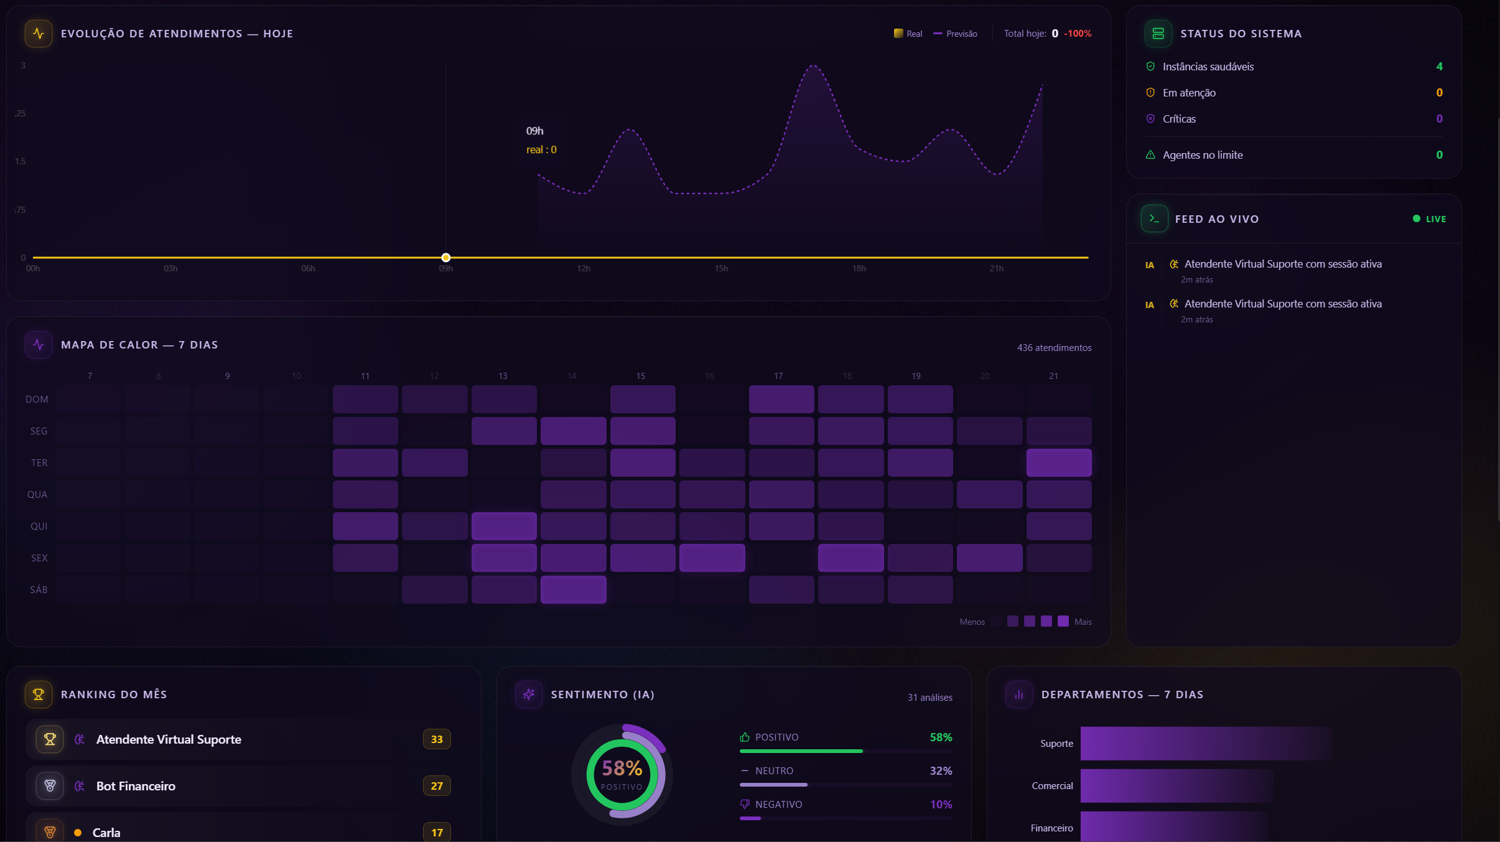1500x842 pixels.
Task: Click the sparkle icon beside Sentimento (IA)
Action: tap(529, 695)
